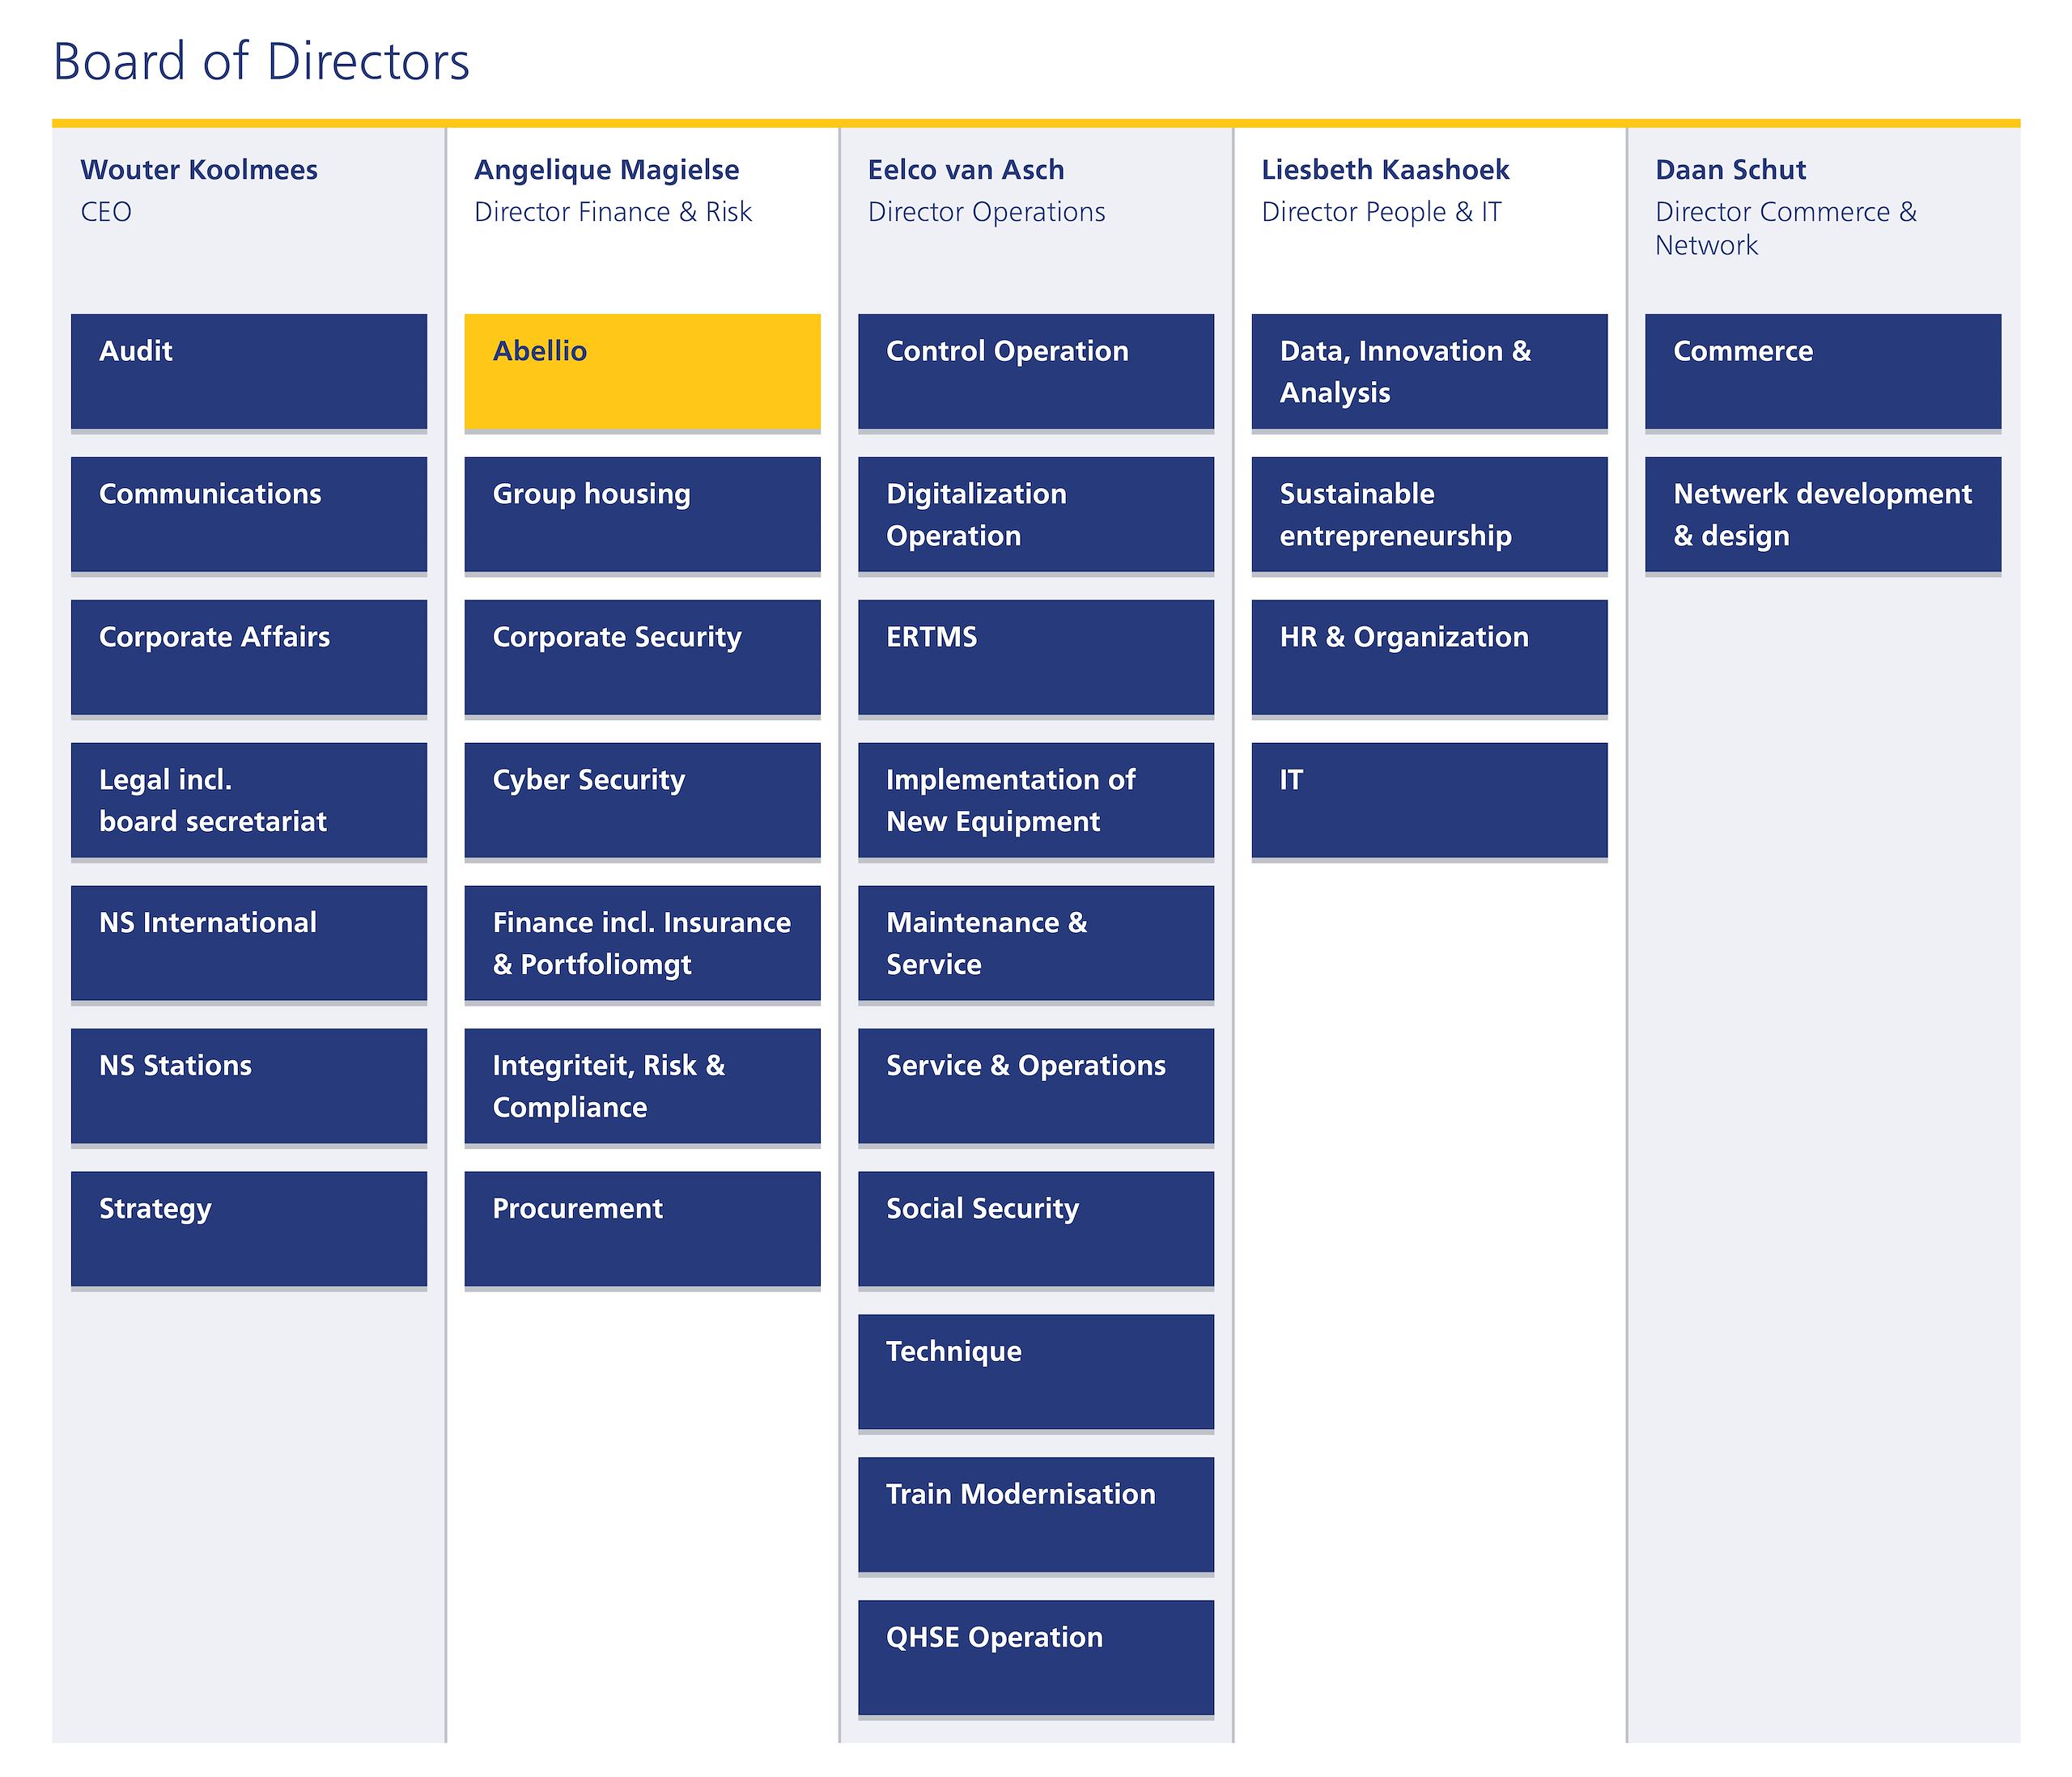Click the NS Stations box
2072x1777 pixels.
click(248, 1086)
